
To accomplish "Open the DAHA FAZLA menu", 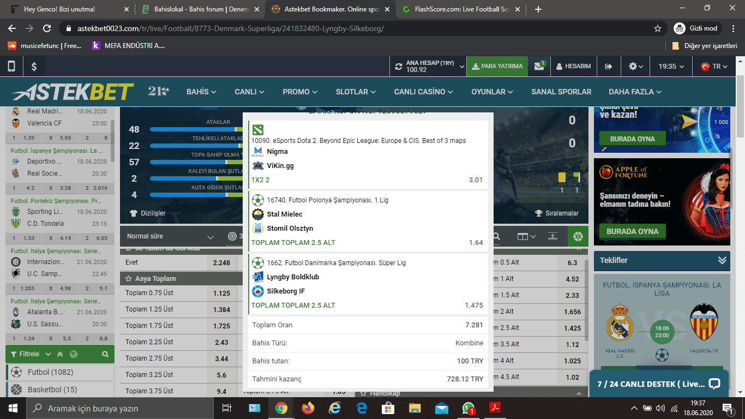I will (635, 92).
